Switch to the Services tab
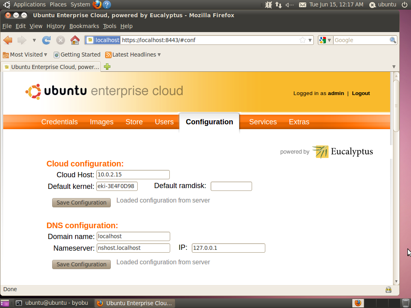Screen dimensions: 411x308 click(263, 122)
